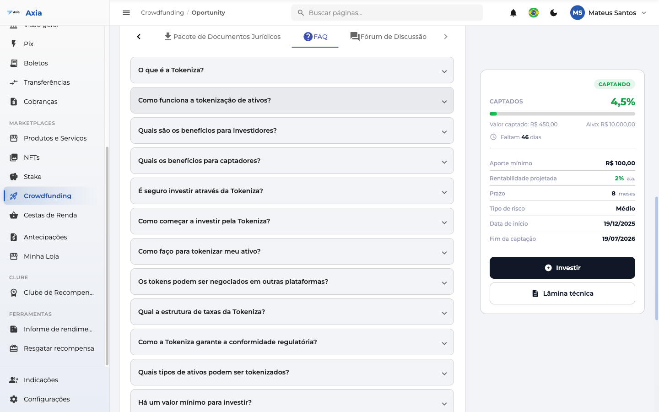Viewport: 659px width, 412px height.
Task: Expand 'Como funciona a tokenização de ativos?'
Action: pos(292,100)
